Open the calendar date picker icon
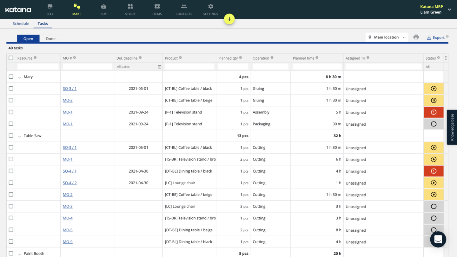The image size is (457, 257). pyautogui.click(x=159, y=67)
